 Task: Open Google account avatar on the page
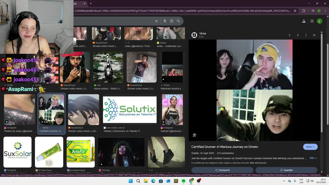point(319,21)
